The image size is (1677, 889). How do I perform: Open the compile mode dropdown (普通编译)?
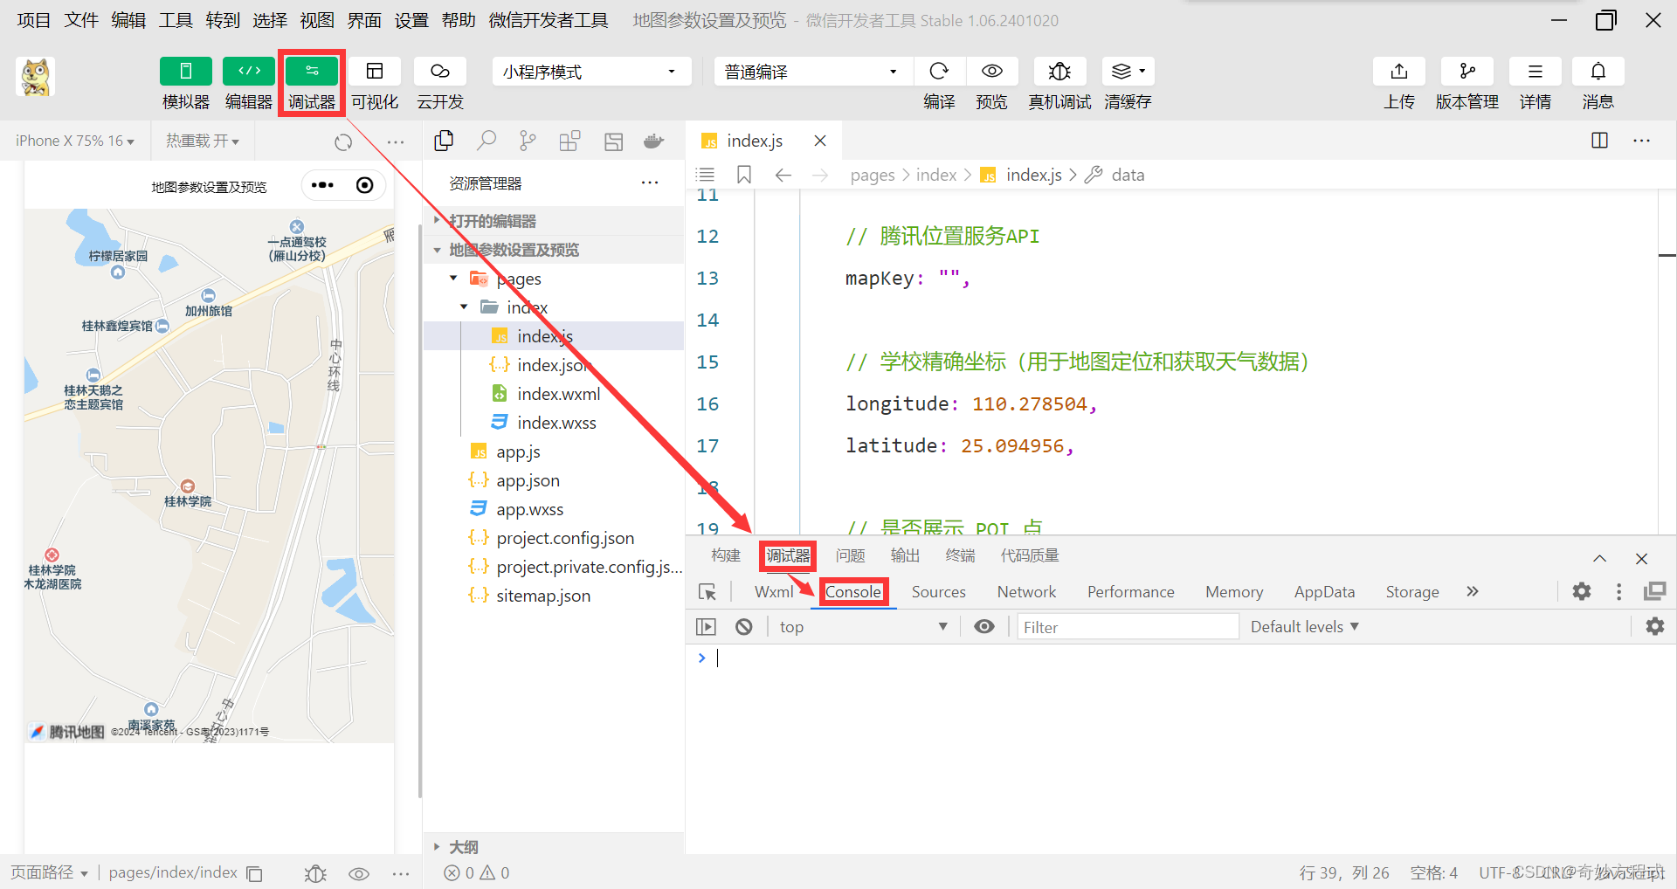coord(813,72)
